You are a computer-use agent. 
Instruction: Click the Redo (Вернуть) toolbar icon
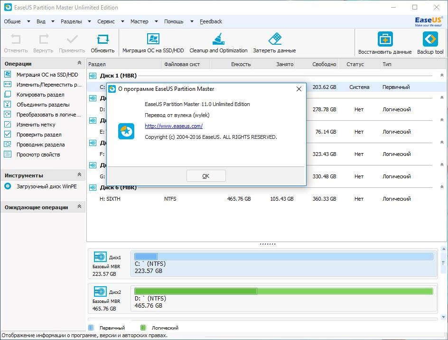[x=44, y=39]
